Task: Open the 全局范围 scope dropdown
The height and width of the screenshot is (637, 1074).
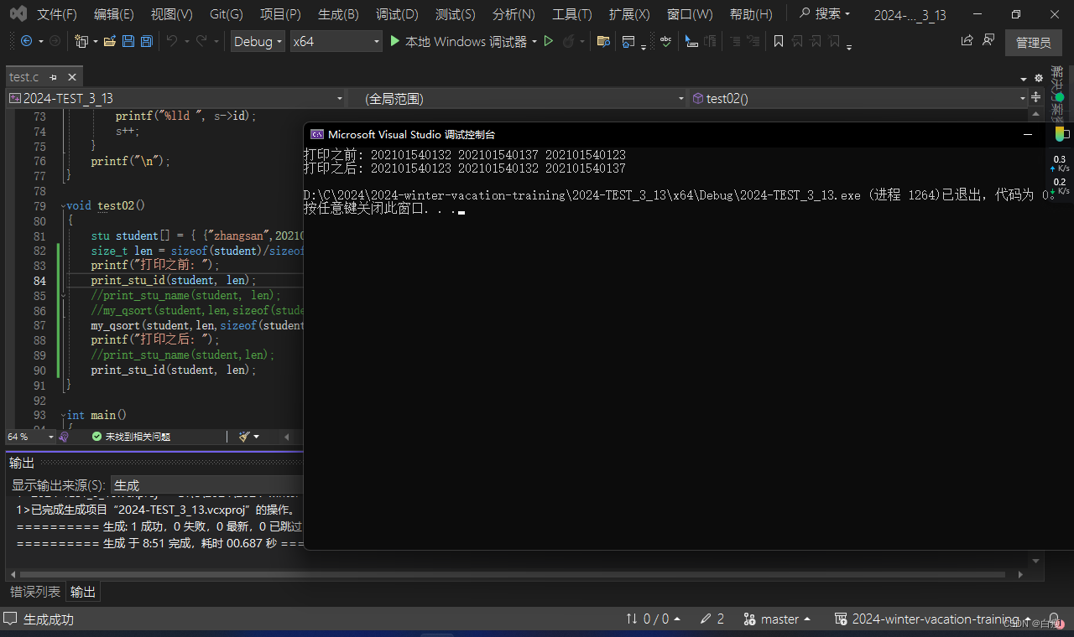Action: point(518,99)
